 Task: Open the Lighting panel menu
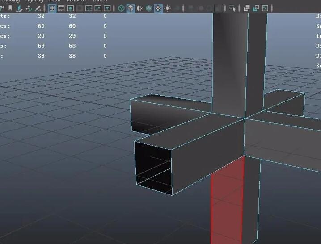pos(34,1)
